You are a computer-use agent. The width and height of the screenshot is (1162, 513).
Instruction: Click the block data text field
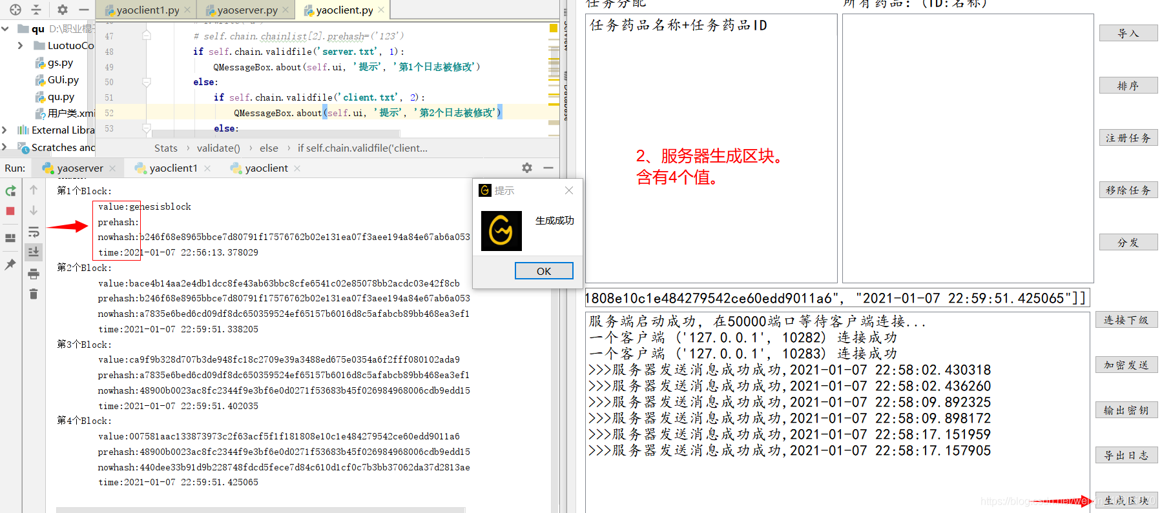pos(837,298)
